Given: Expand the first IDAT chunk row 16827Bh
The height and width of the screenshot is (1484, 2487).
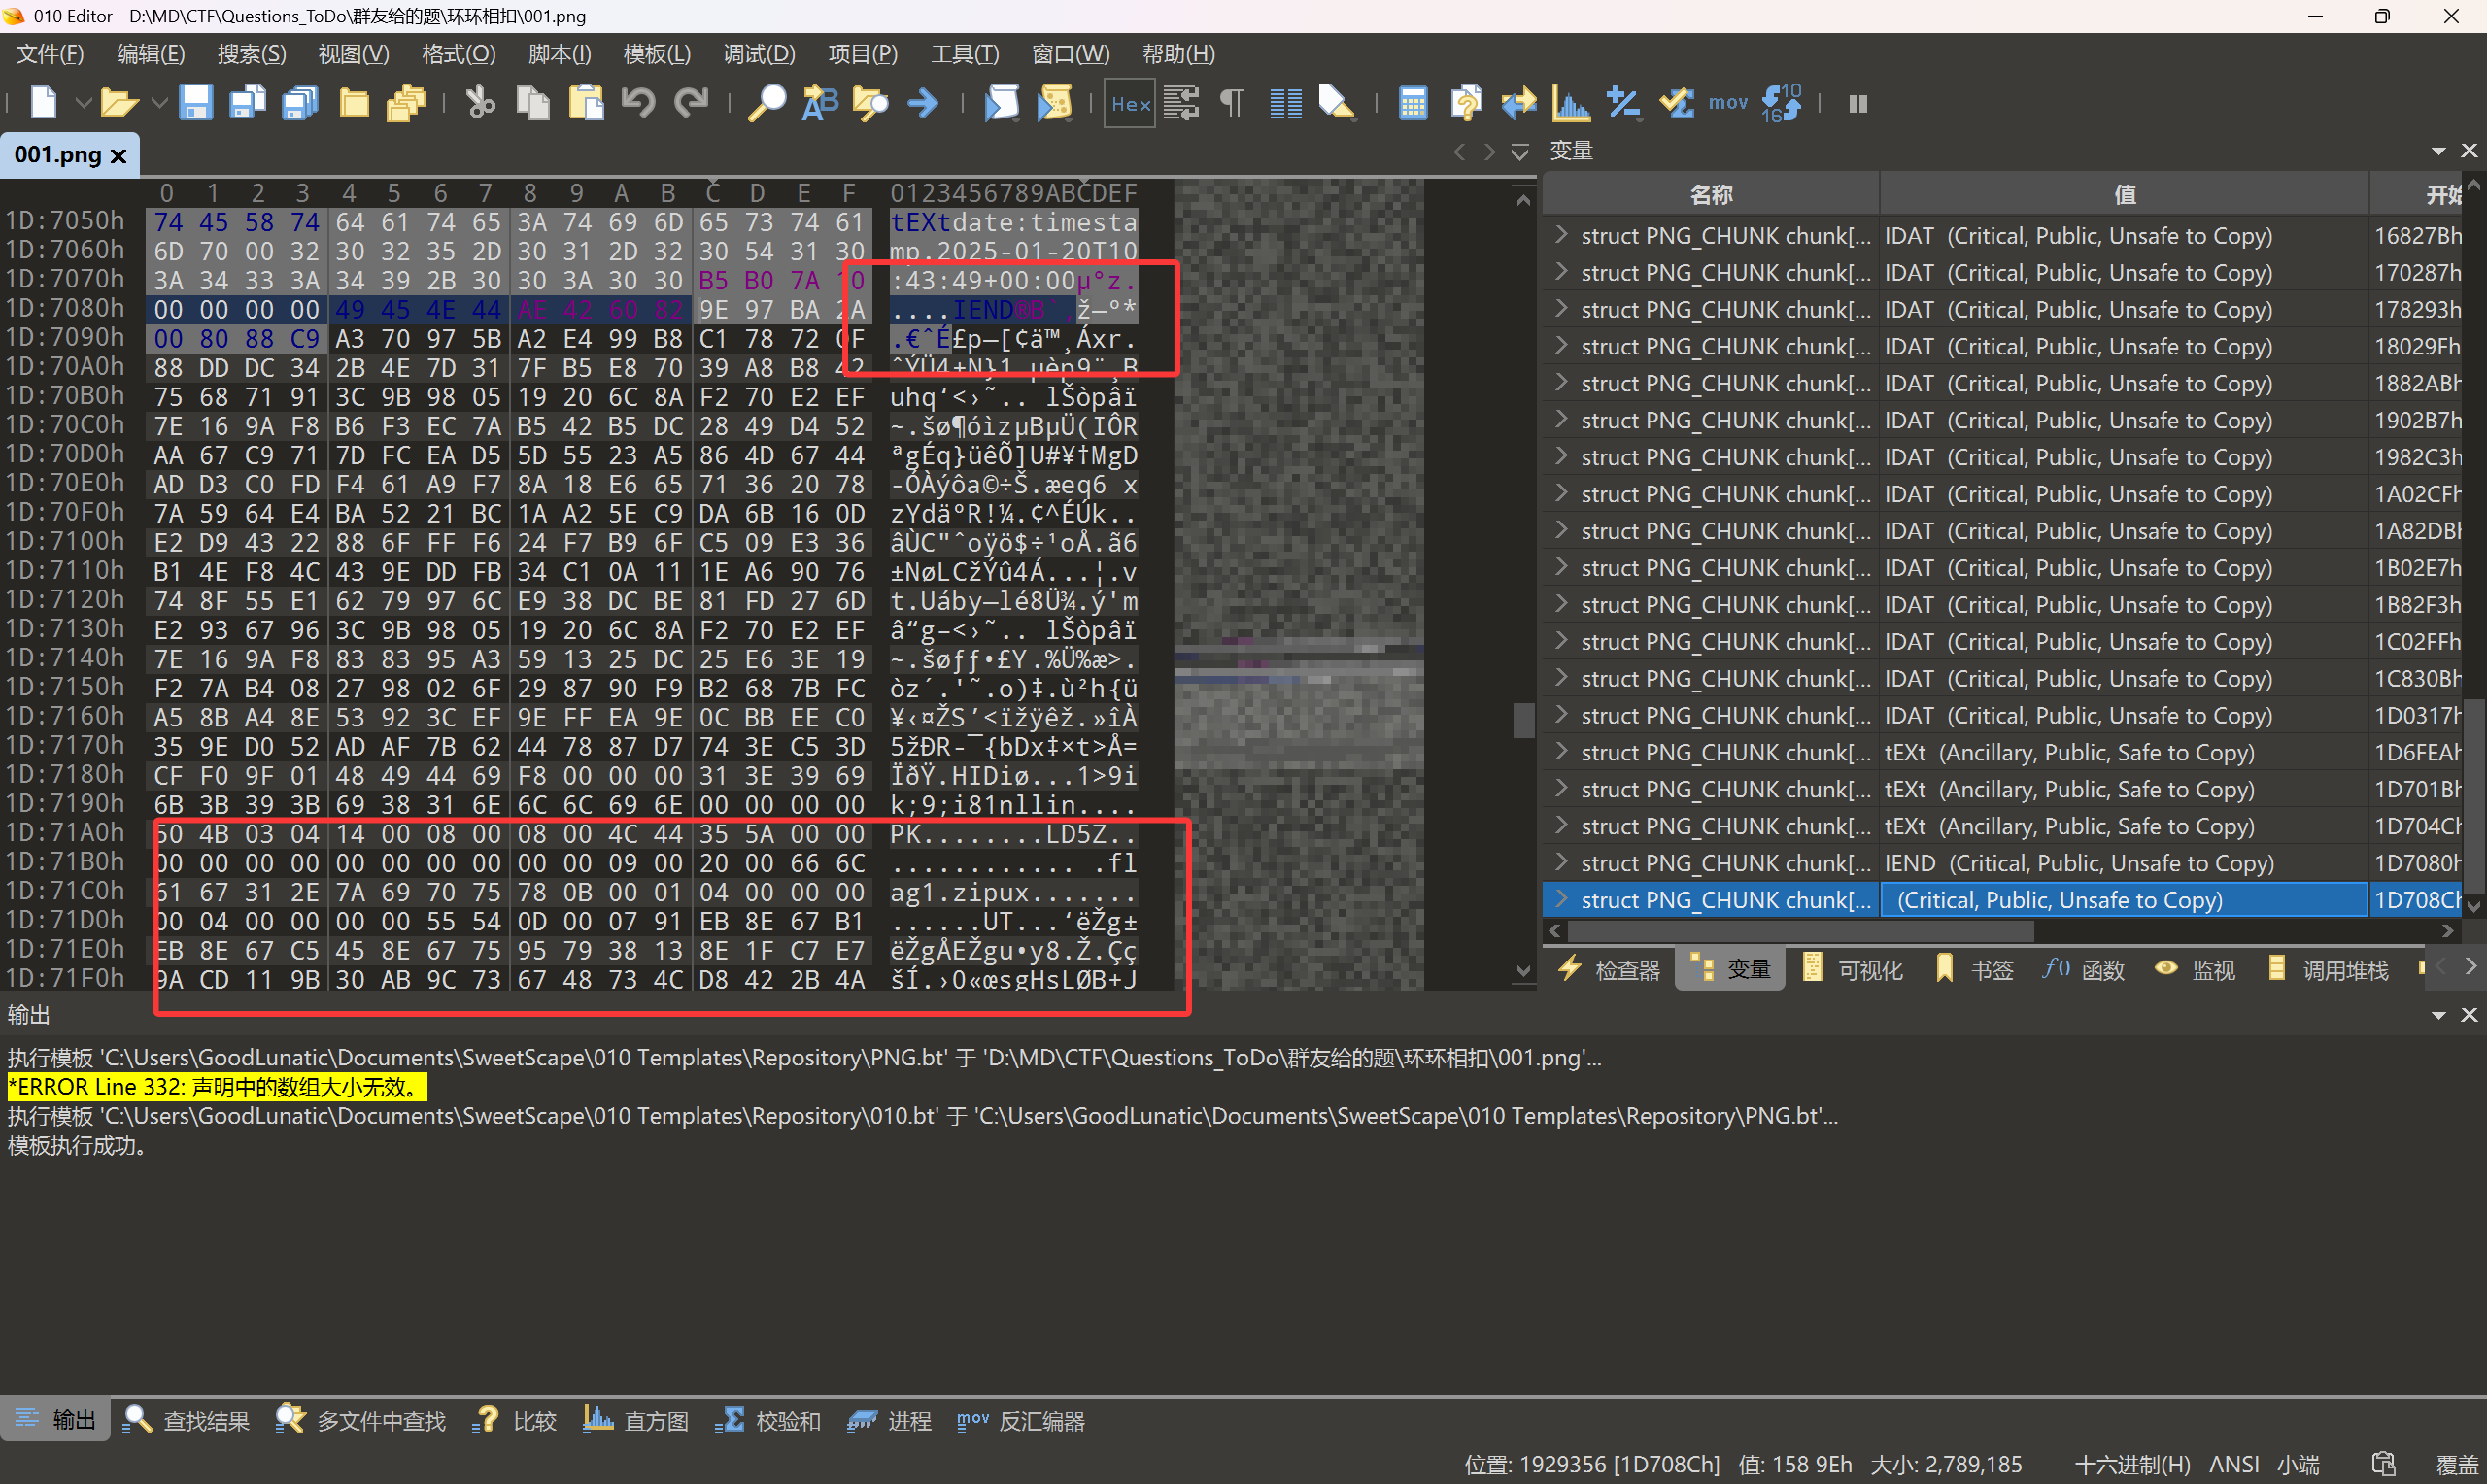Looking at the screenshot, I should coord(1561,235).
